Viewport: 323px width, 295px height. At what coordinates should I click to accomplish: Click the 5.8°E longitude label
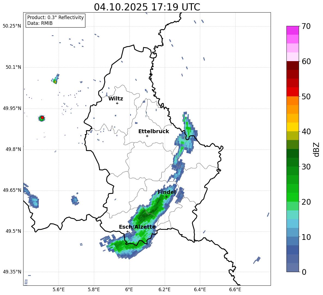pos(94,290)
